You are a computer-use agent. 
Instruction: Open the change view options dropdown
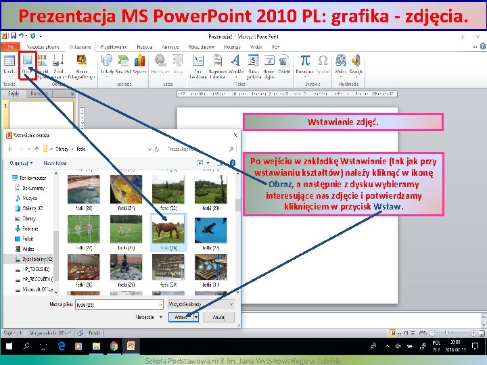(x=208, y=163)
